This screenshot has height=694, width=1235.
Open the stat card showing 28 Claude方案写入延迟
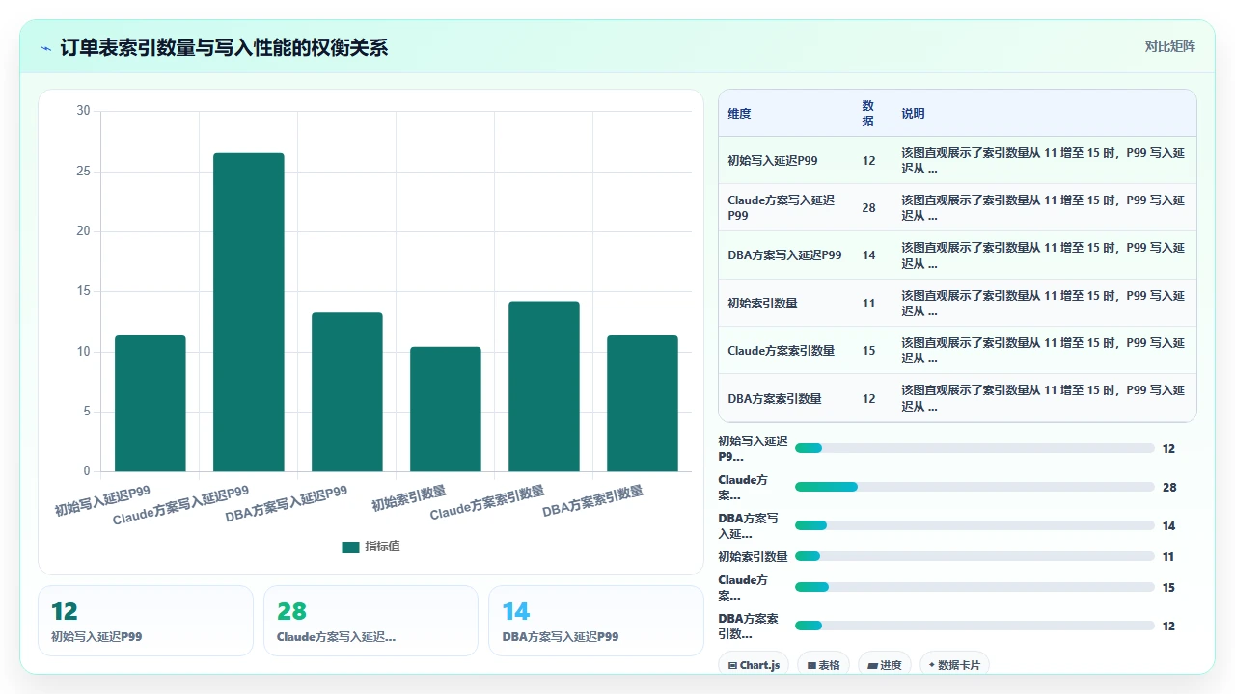[370, 621]
